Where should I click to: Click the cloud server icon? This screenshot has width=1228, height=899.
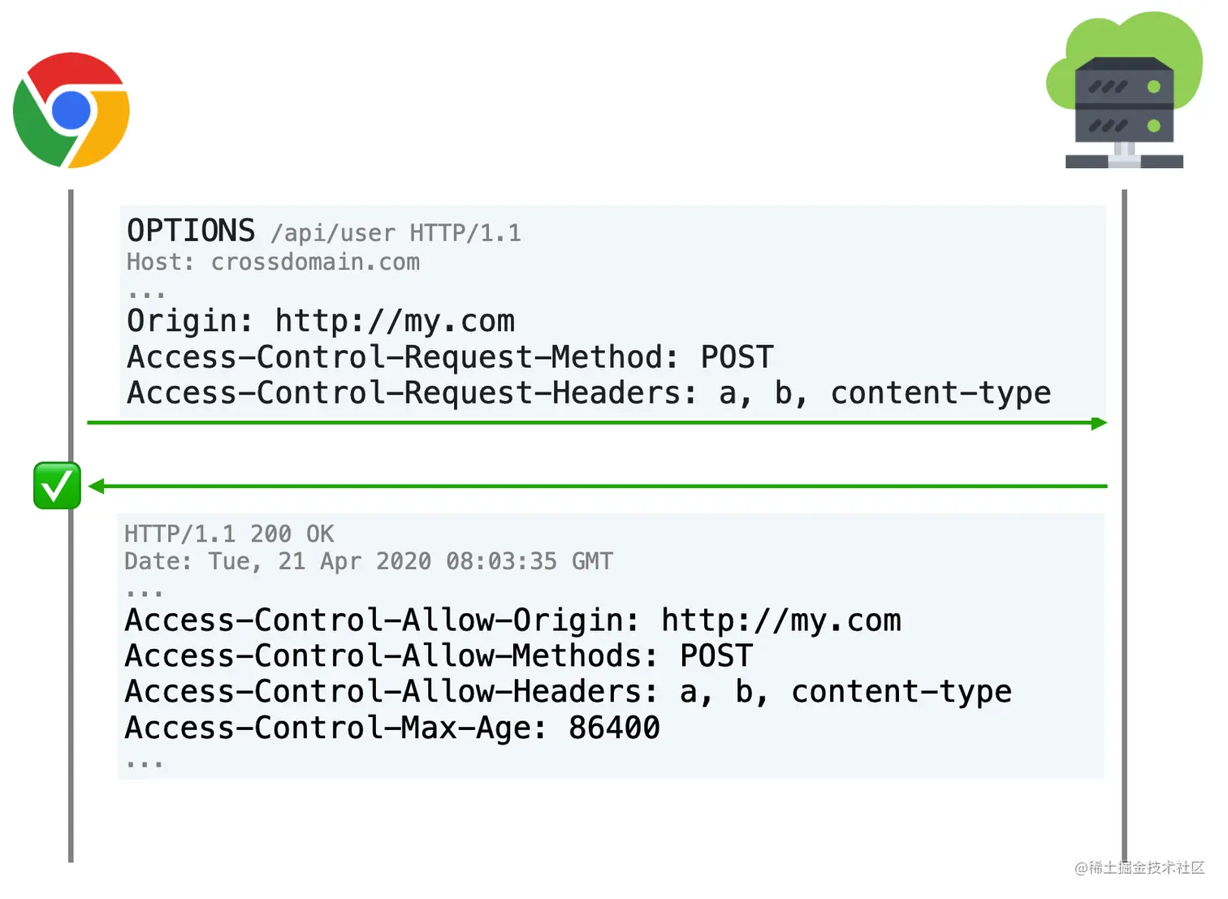pos(1124,90)
